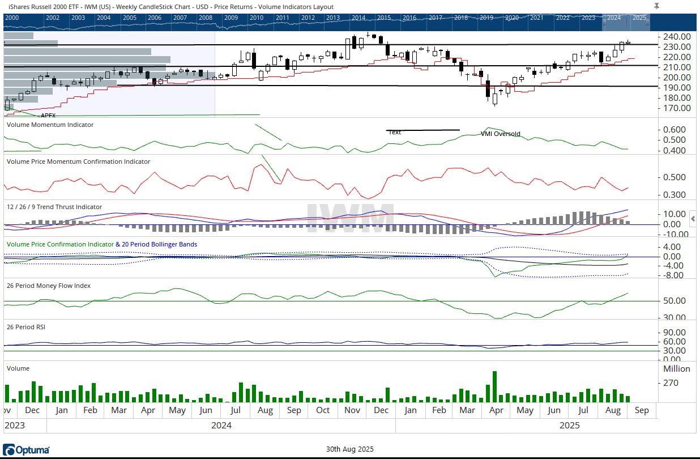Click the 30th Aug 2025 date label

349,449
